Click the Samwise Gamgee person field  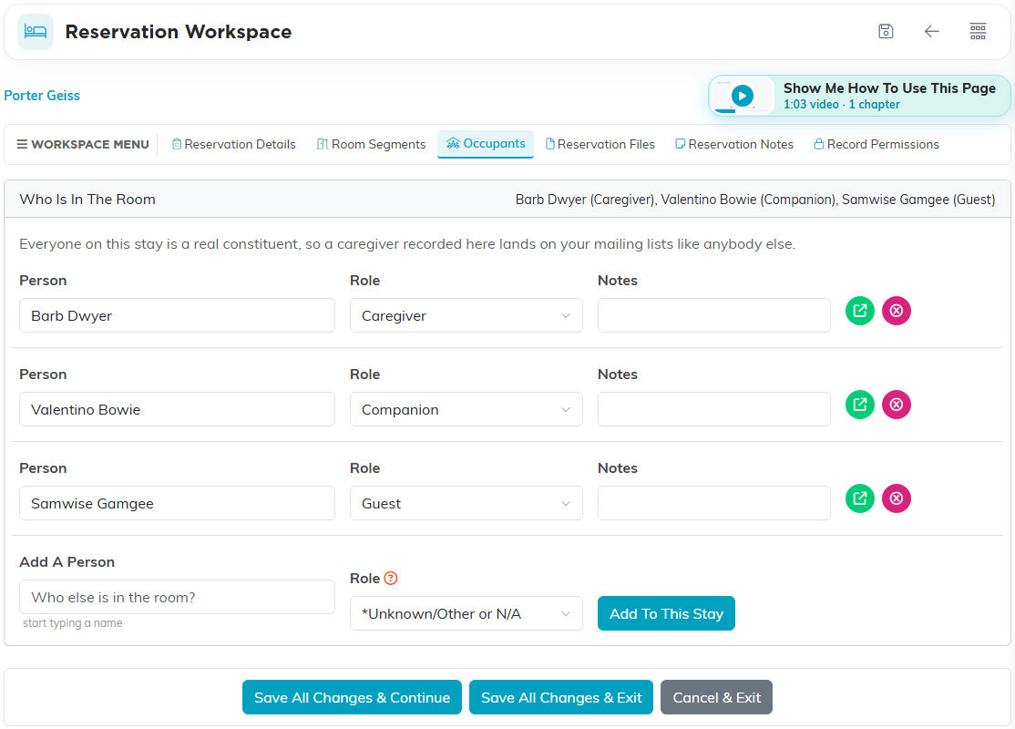[x=177, y=504]
